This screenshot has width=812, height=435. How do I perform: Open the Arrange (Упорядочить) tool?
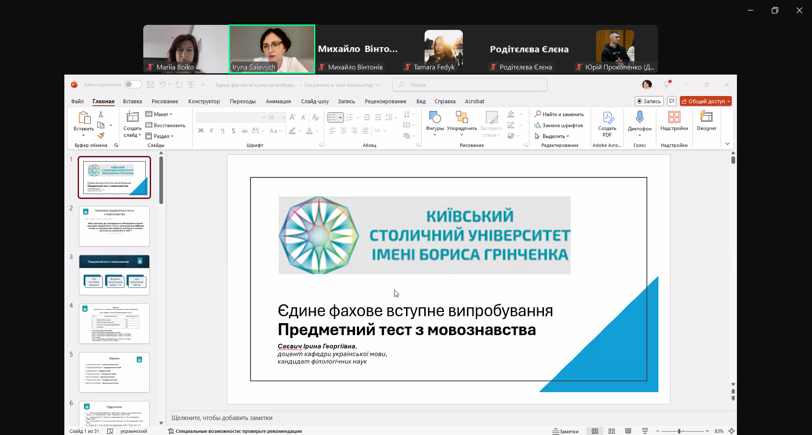[x=462, y=118]
